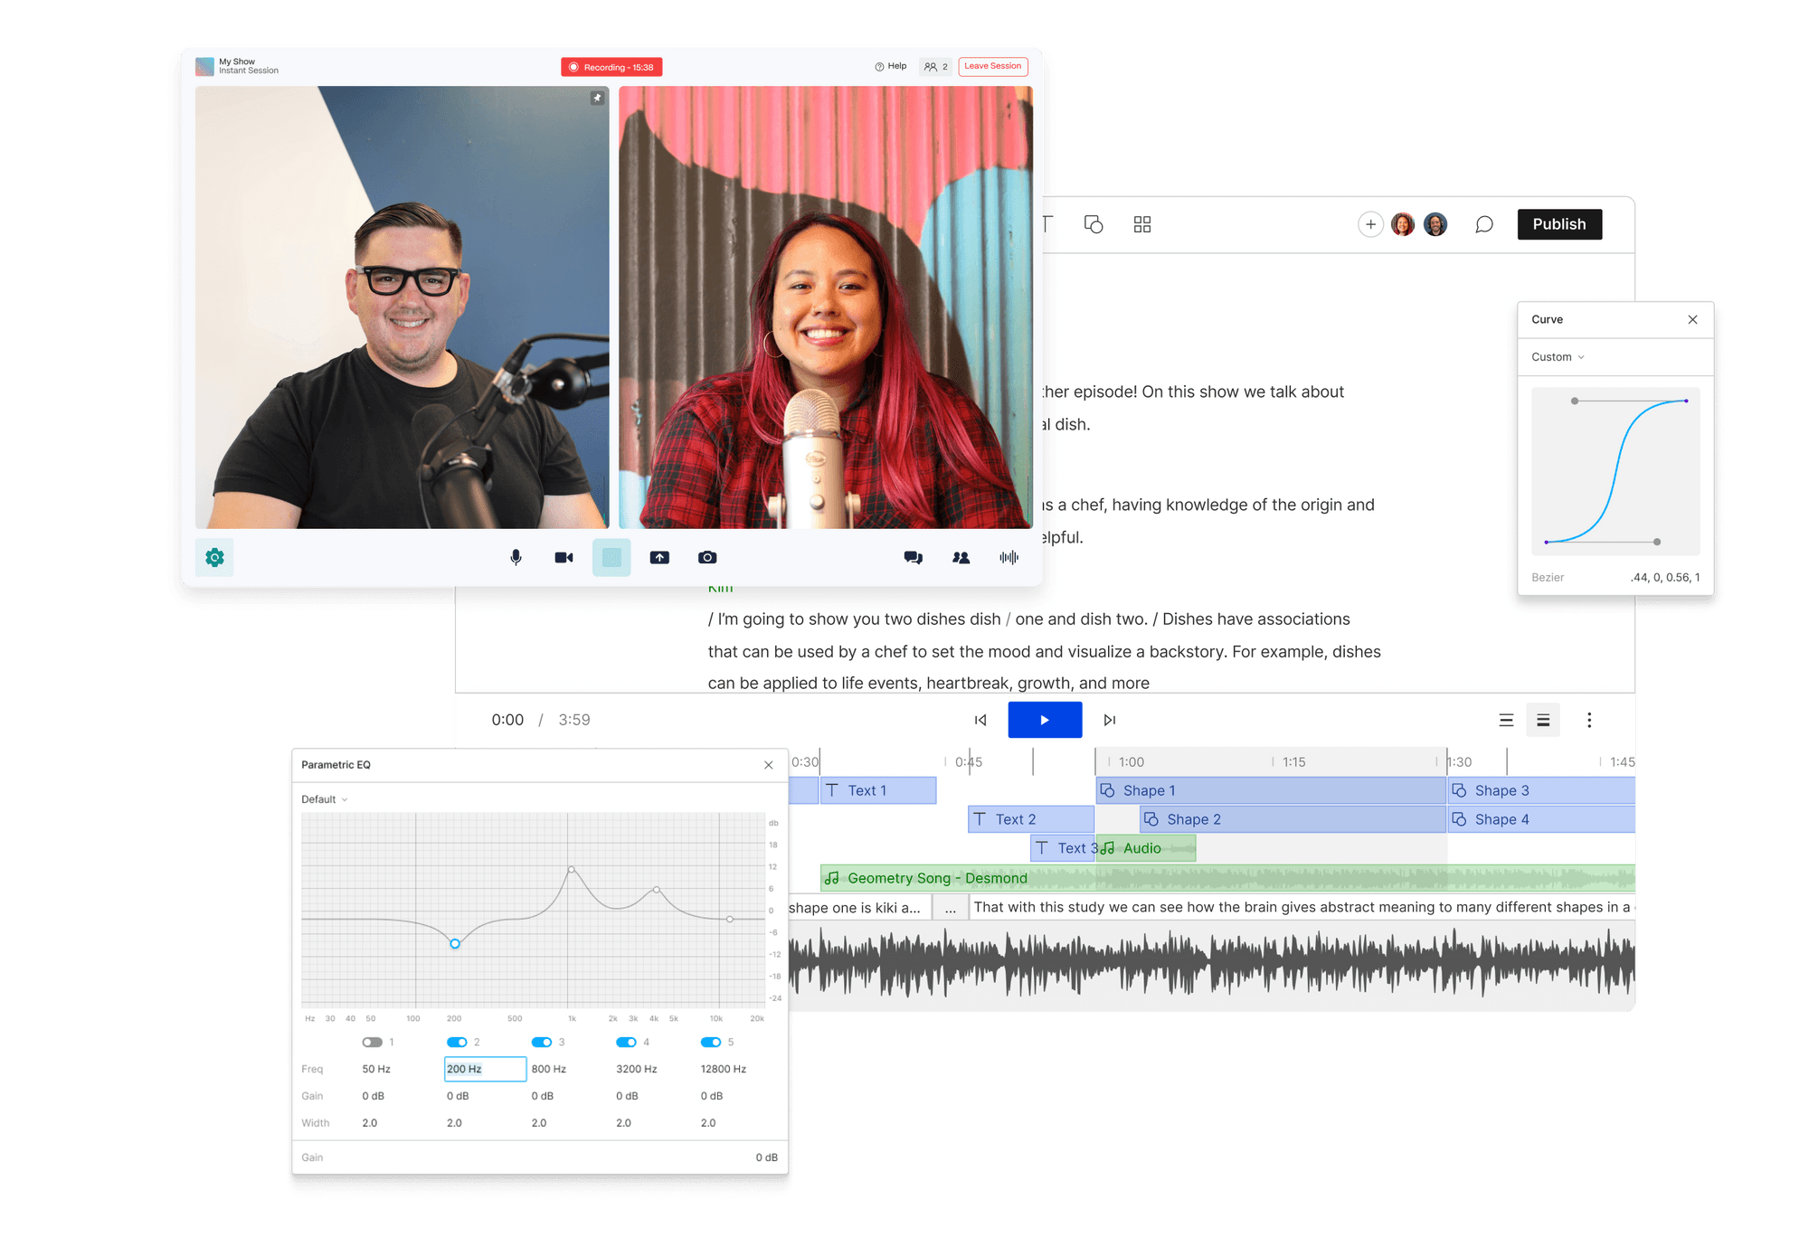1809x1256 pixels.
Task: Click the Publish button
Action: coord(1559,223)
